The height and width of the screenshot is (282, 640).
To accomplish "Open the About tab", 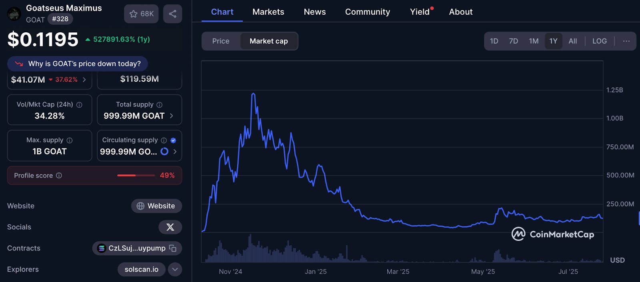I will click(x=461, y=12).
